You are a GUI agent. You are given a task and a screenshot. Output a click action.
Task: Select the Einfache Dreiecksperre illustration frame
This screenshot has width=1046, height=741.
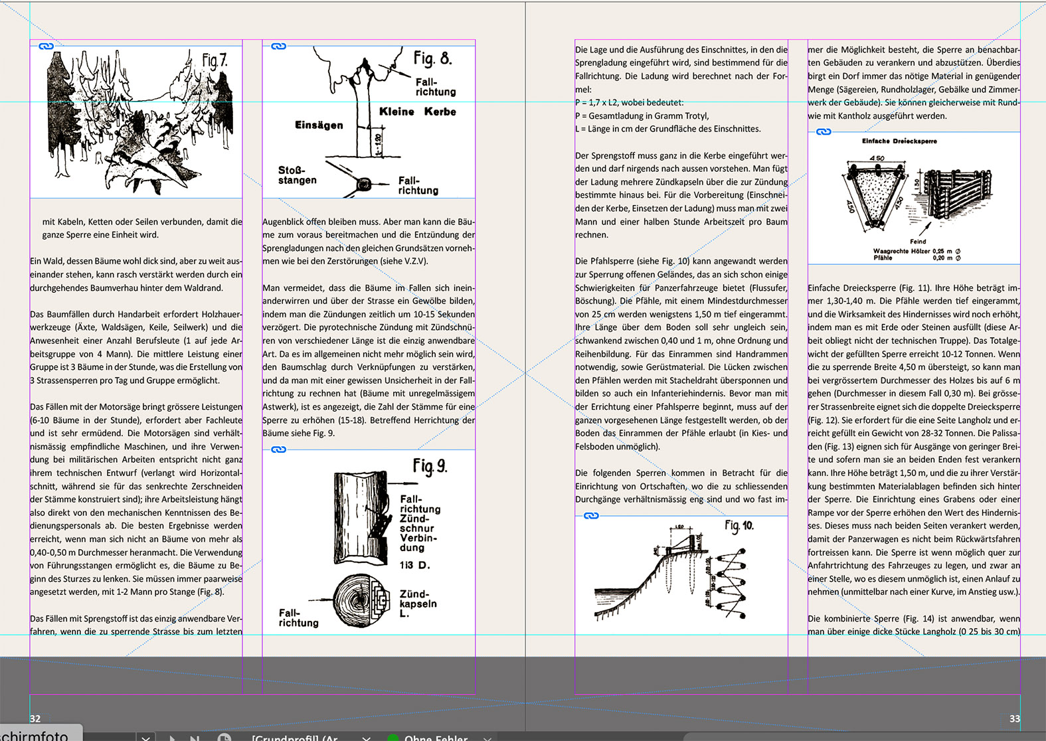pyautogui.click(x=914, y=198)
